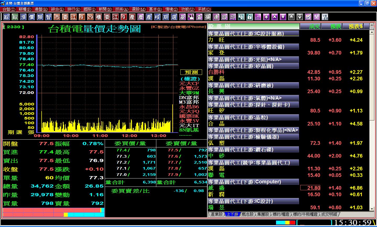Click the 2330 stock code field

pyautogui.click(x=14, y=27)
